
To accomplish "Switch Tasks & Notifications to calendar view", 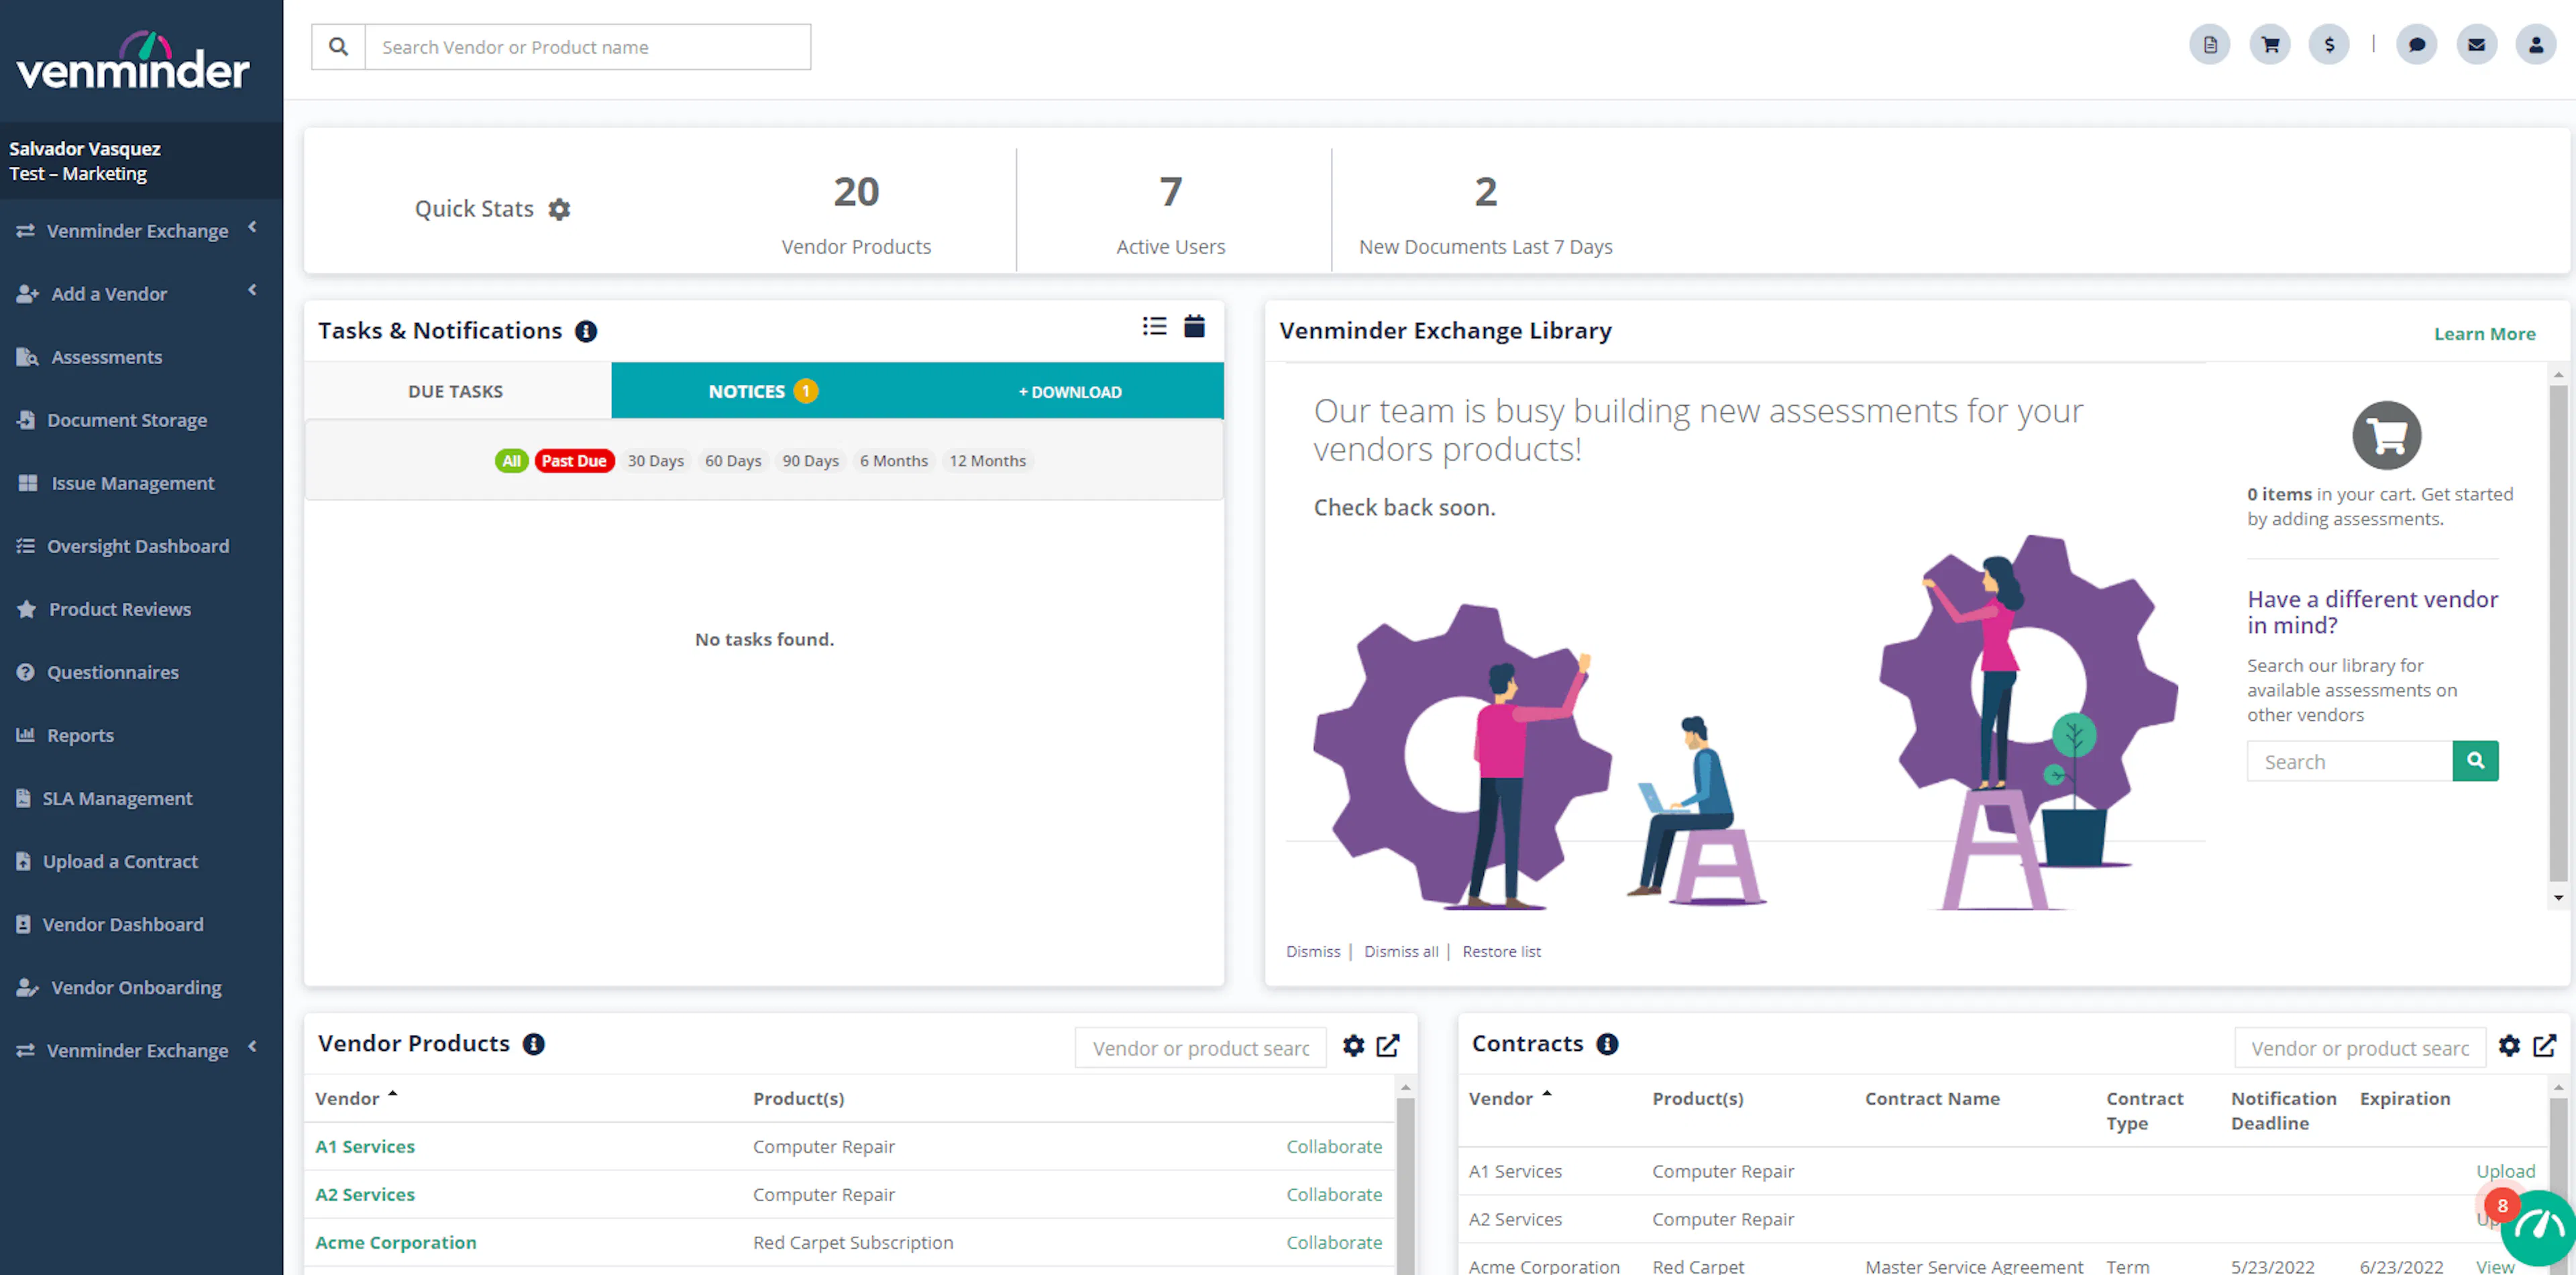I will [1194, 326].
